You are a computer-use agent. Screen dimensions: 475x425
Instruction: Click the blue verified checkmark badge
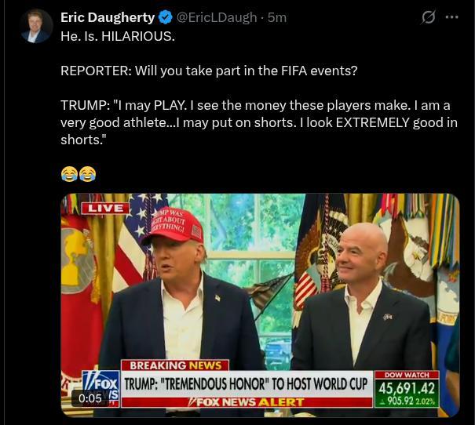[165, 17]
